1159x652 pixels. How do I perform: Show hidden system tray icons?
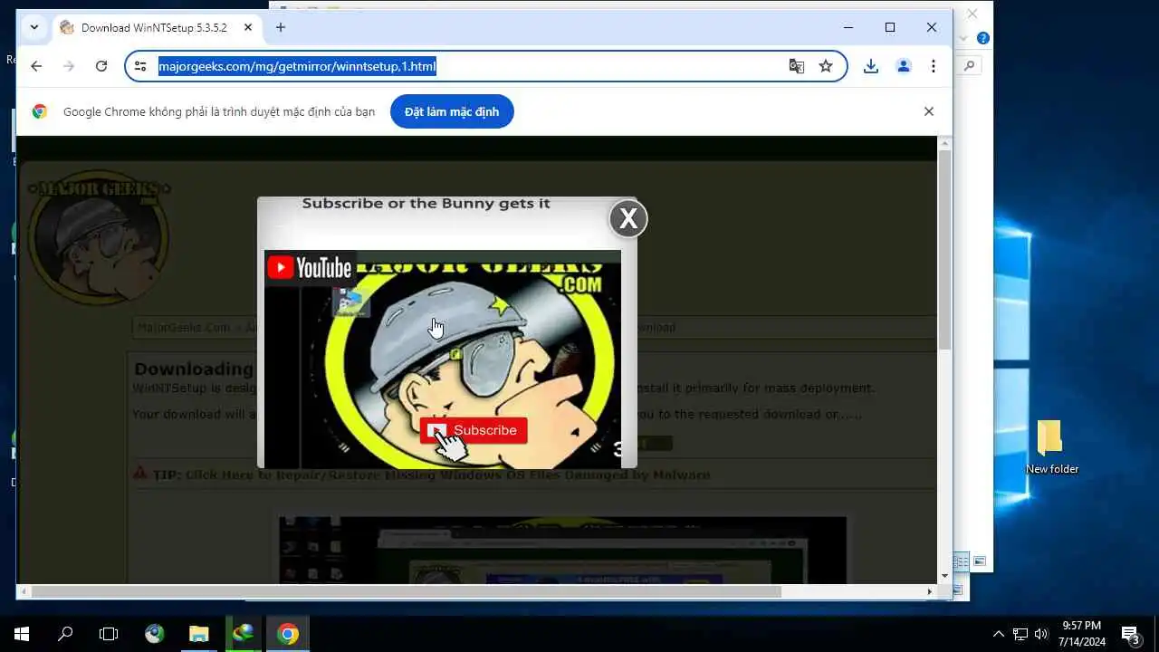[x=999, y=634]
